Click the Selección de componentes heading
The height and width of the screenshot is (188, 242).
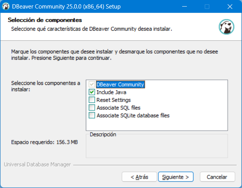(45, 20)
